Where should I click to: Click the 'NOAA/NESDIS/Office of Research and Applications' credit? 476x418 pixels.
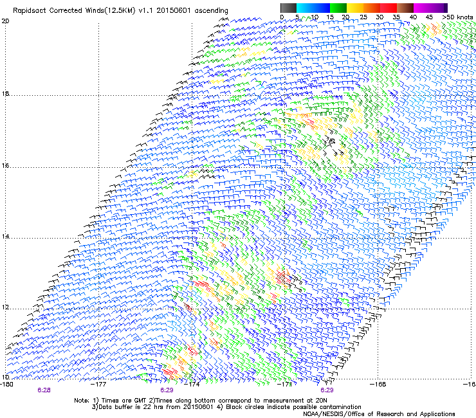click(x=379, y=414)
